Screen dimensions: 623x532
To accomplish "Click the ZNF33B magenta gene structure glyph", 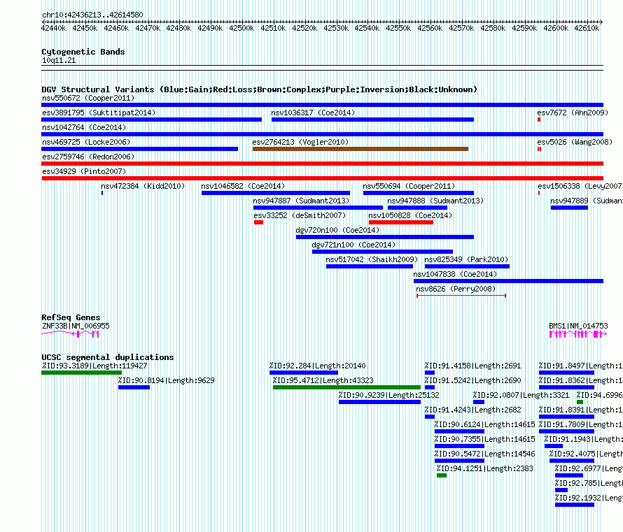I will (70, 334).
